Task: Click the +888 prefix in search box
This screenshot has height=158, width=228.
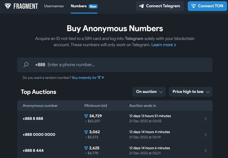Action: pos(40,65)
